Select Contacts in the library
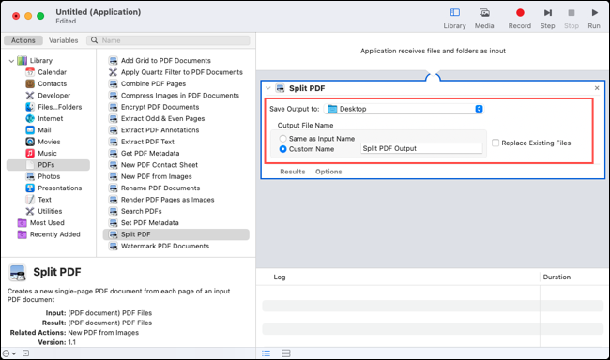Viewport: 610px width, 360px height. coord(52,83)
